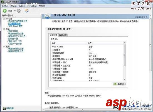Switch to the 程序设置 tab
This screenshot has height=112, width=153.
(x=63, y=35)
